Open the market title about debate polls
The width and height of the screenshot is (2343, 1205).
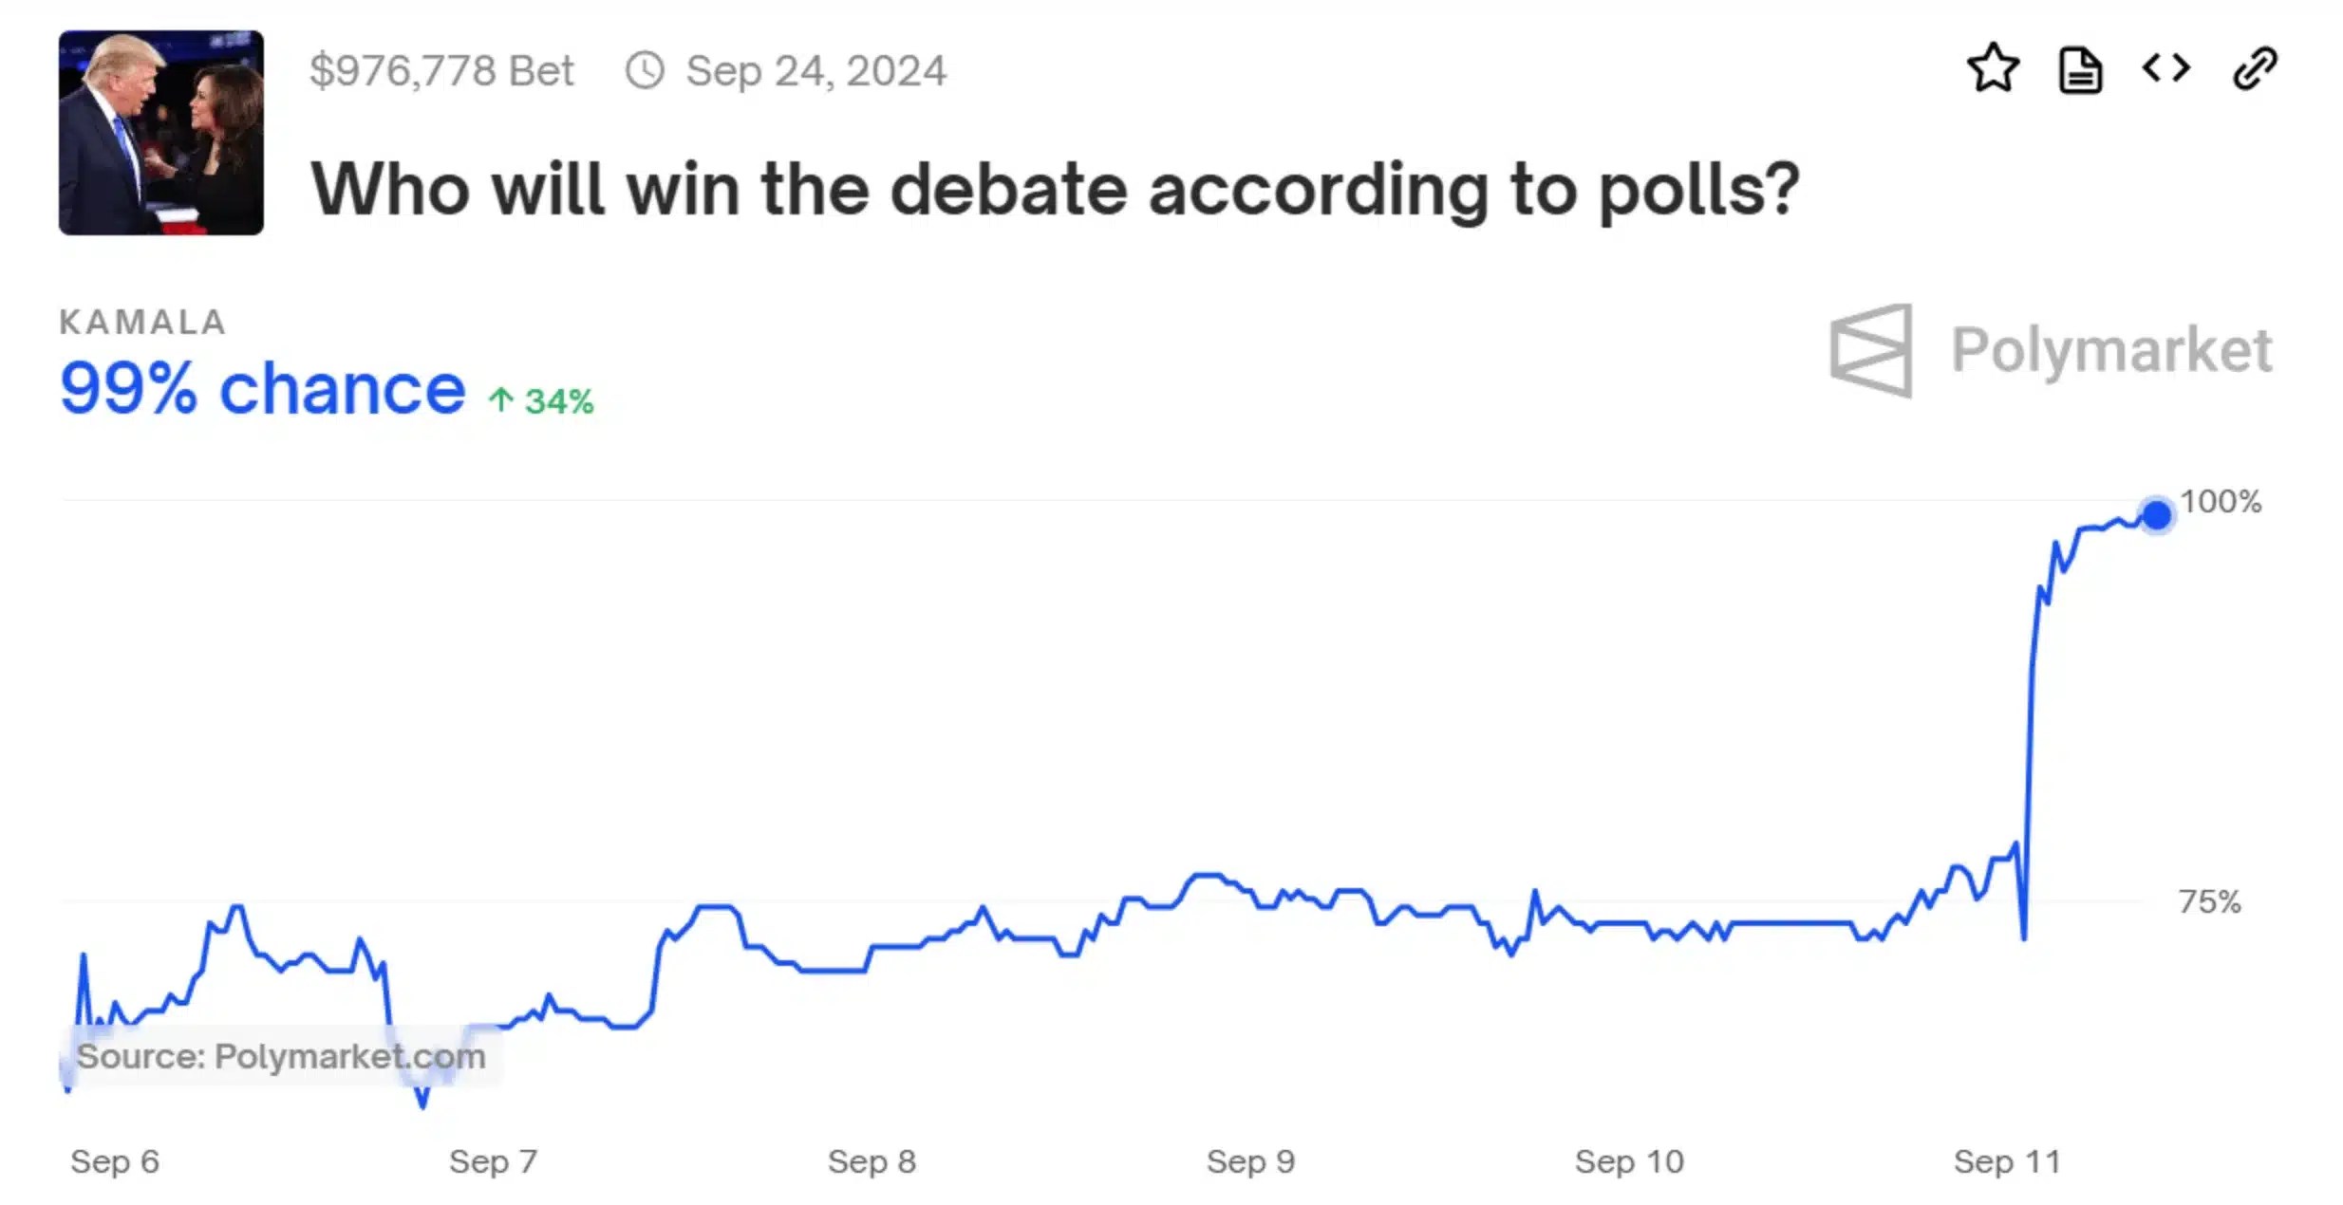pos(1054,190)
